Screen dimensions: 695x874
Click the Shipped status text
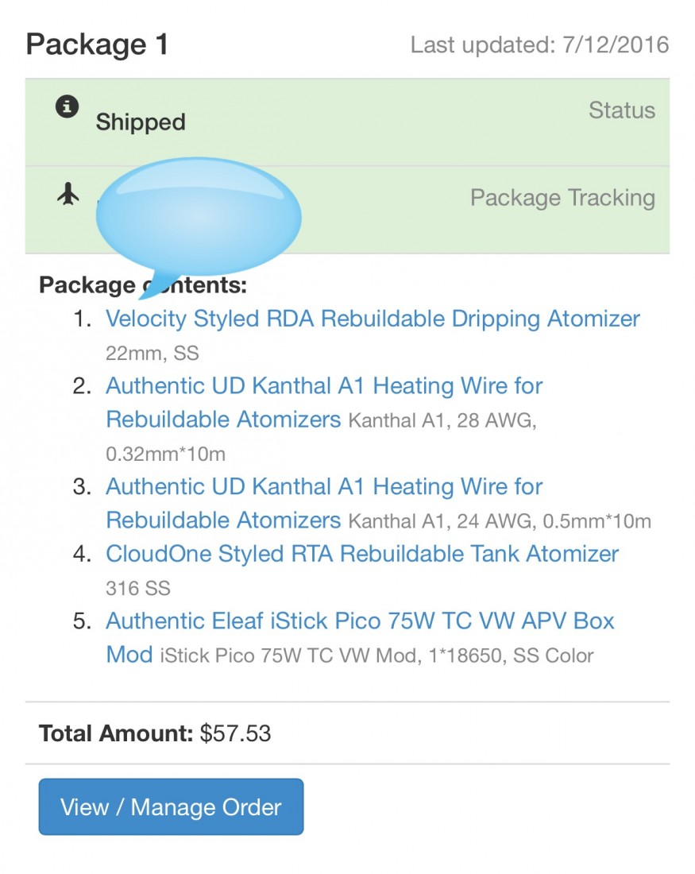point(141,122)
